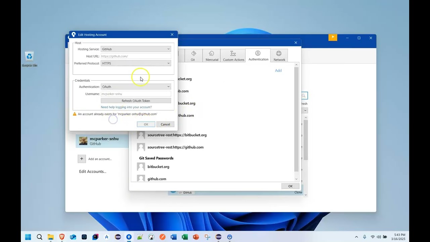Launch Brave browser from taskbar
Image resolution: width=430 pixels, height=242 pixels.
pos(62,237)
